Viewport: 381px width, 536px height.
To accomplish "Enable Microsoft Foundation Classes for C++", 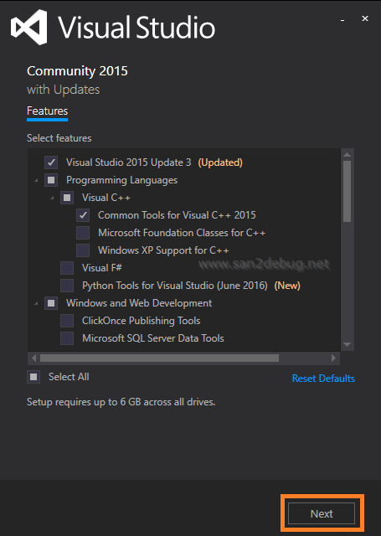I will [x=83, y=233].
